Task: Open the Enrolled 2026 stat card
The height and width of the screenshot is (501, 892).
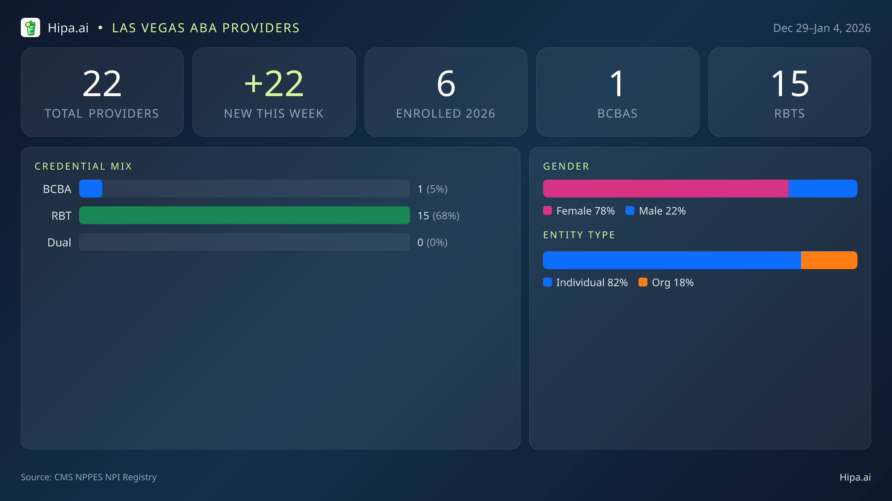Action: click(x=446, y=92)
